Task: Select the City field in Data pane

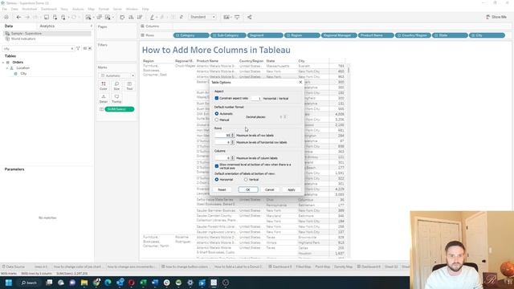Action: 23,74
